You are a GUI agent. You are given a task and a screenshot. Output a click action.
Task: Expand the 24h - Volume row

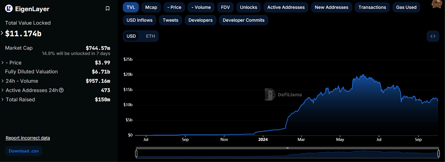tap(56, 81)
